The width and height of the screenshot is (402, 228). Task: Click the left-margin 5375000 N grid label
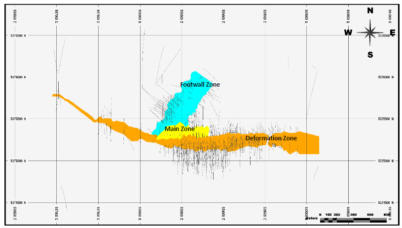(18, 161)
